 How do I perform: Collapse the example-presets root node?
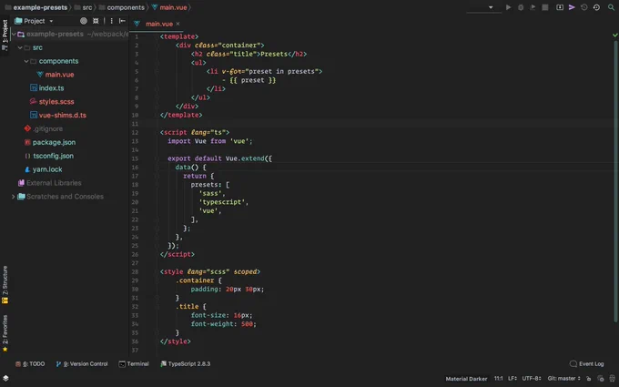[x=14, y=34]
